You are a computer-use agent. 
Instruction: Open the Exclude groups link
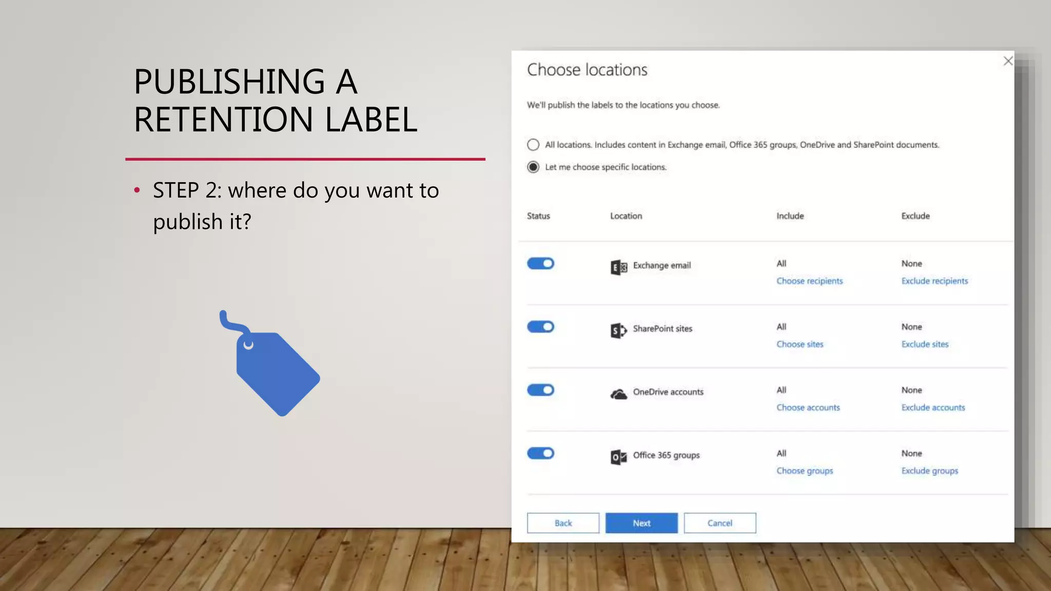pyautogui.click(x=930, y=471)
